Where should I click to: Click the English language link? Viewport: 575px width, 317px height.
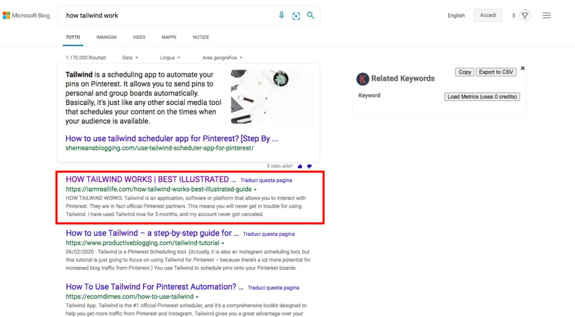tap(456, 15)
